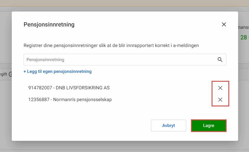
Task: Click the green 28 figure behind the dialog
Action: 243,37
